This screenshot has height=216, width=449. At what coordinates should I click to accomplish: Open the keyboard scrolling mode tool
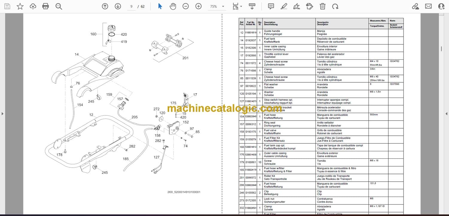tap(252, 6)
